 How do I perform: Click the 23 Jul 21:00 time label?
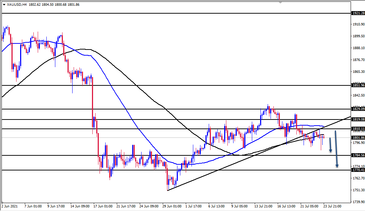tap(332, 206)
